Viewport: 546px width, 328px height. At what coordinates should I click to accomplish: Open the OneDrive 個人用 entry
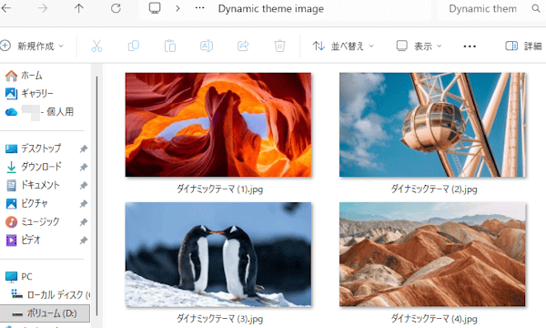39,112
